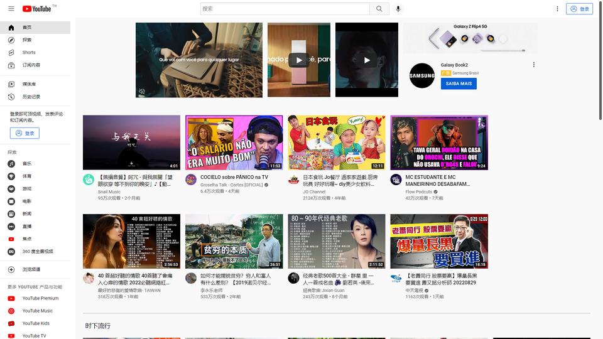603x339 pixels.
Task: Open 体育 sports category icon
Action: coord(11,176)
